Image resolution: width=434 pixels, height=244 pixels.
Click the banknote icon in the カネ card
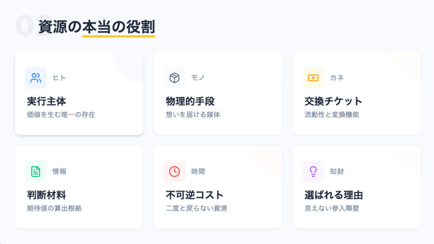click(x=313, y=78)
